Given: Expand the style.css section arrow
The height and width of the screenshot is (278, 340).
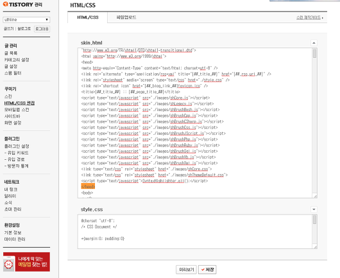Looking at the screenshot, I should click(x=314, y=209).
